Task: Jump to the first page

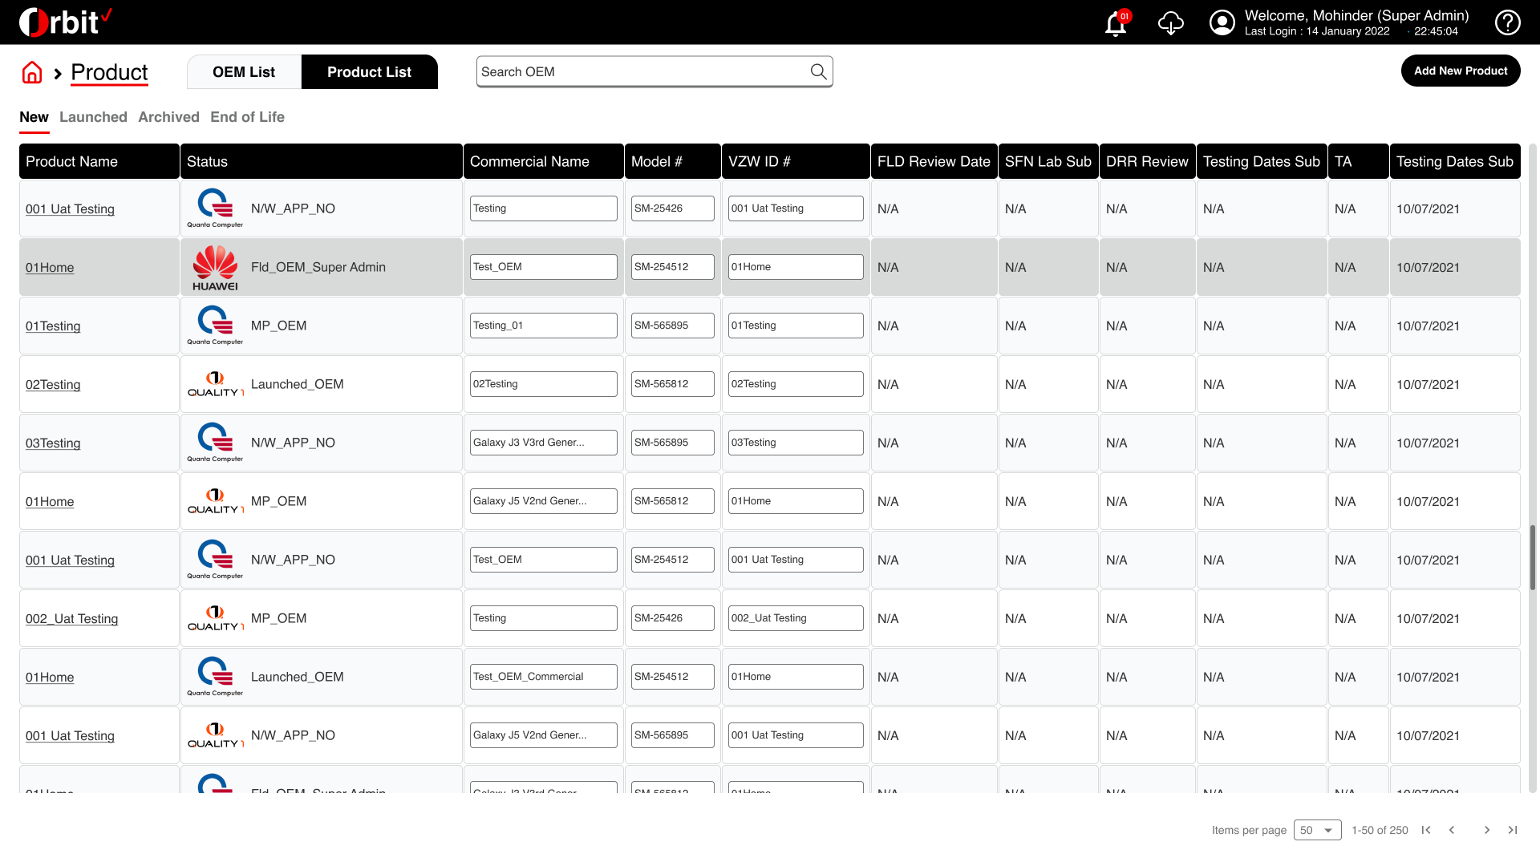Action: click(x=1426, y=830)
